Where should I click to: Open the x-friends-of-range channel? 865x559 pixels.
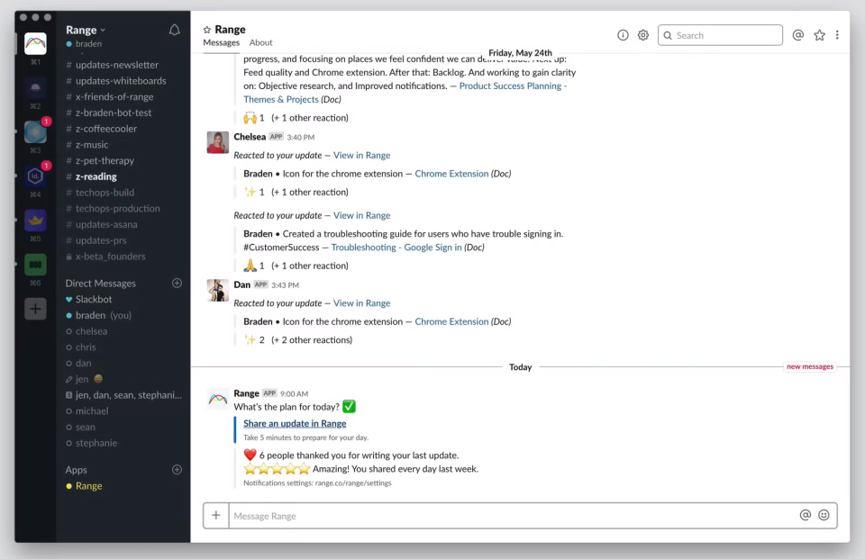point(114,96)
